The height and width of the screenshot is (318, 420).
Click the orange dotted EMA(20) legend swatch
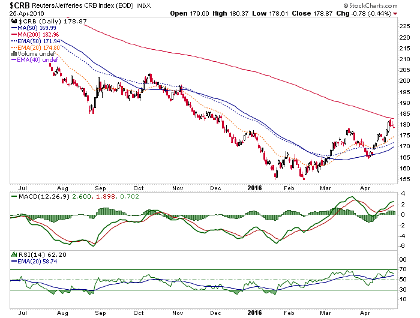click(x=14, y=47)
